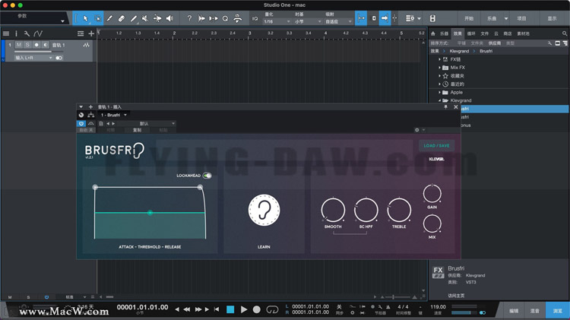Toggle Autoscroll arrow button
Screen dimensions: 570x320
pos(385,18)
